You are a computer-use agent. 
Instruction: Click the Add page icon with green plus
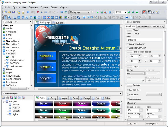[98, 12]
